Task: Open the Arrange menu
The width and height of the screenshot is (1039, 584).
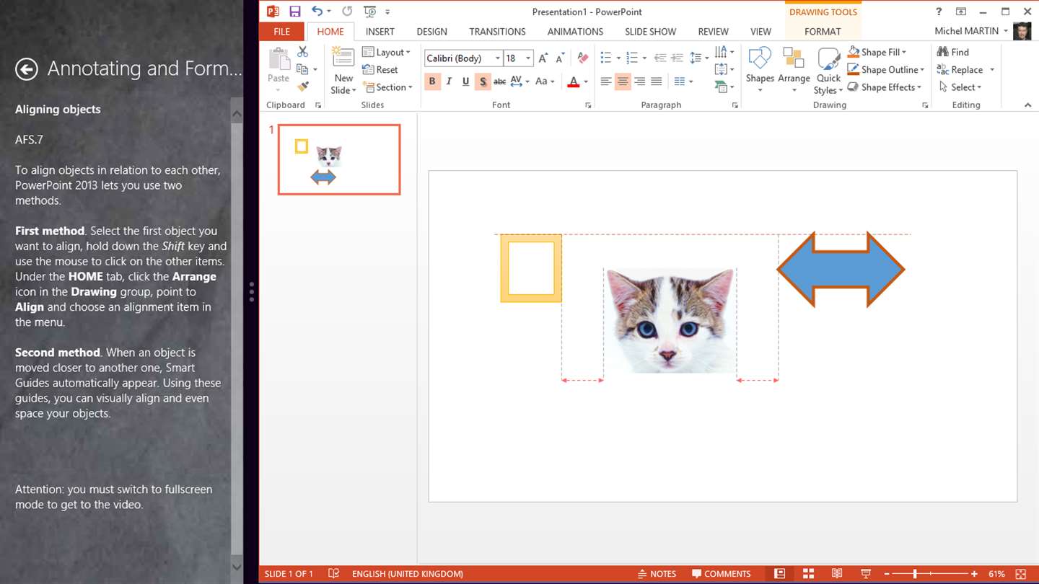Action: [x=794, y=71]
